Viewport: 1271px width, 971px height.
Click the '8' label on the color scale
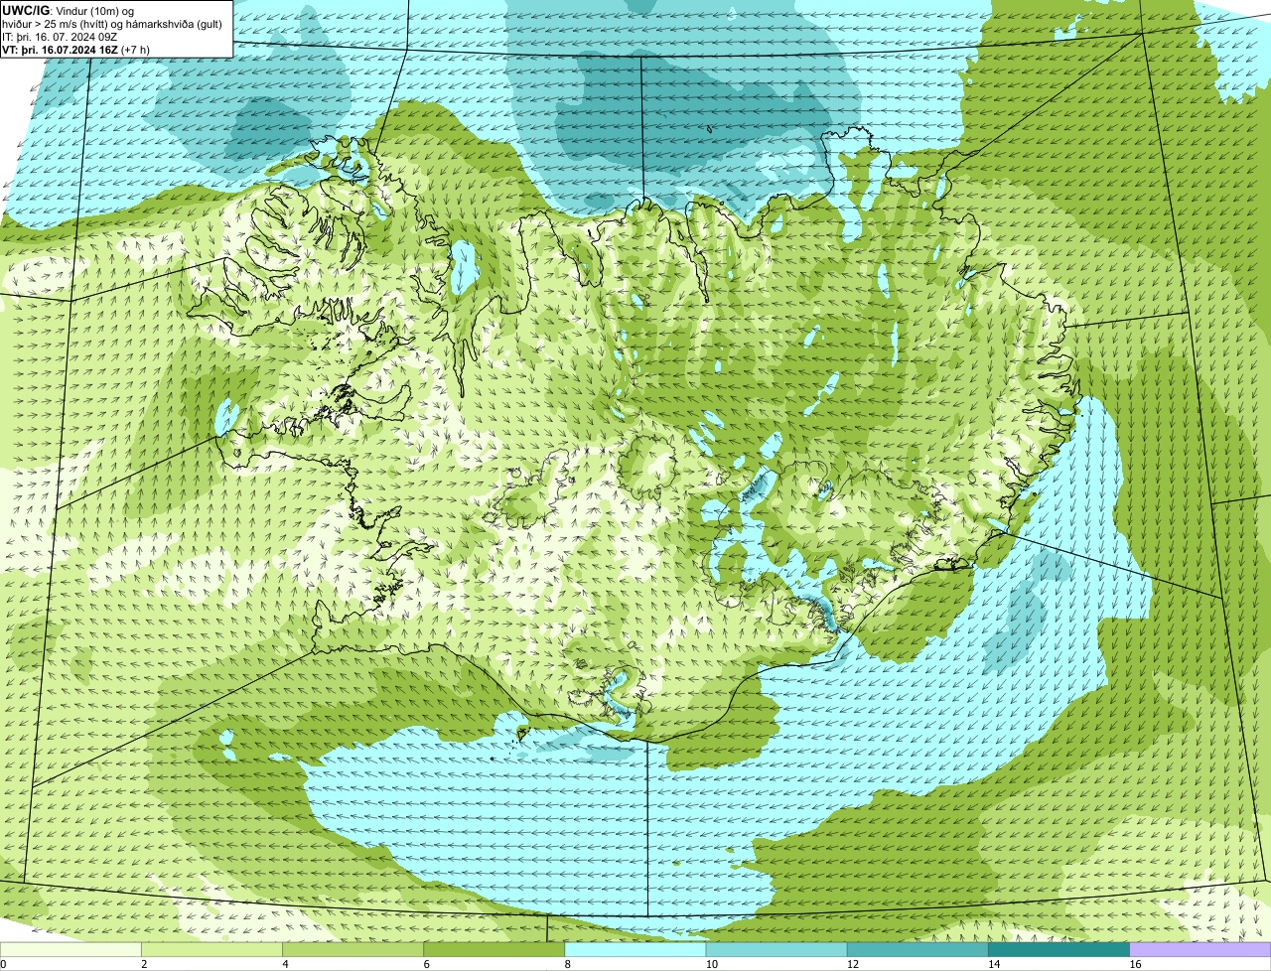coord(567,964)
